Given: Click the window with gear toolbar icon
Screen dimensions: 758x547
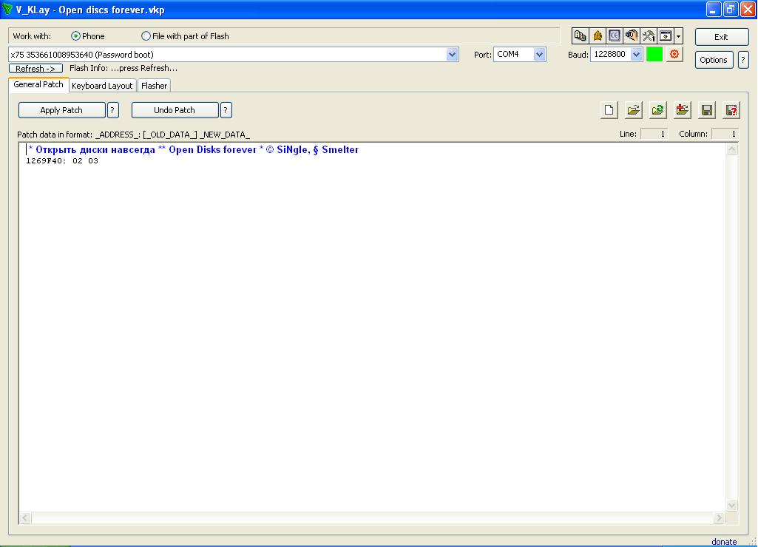Looking at the screenshot, I should (x=666, y=35).
